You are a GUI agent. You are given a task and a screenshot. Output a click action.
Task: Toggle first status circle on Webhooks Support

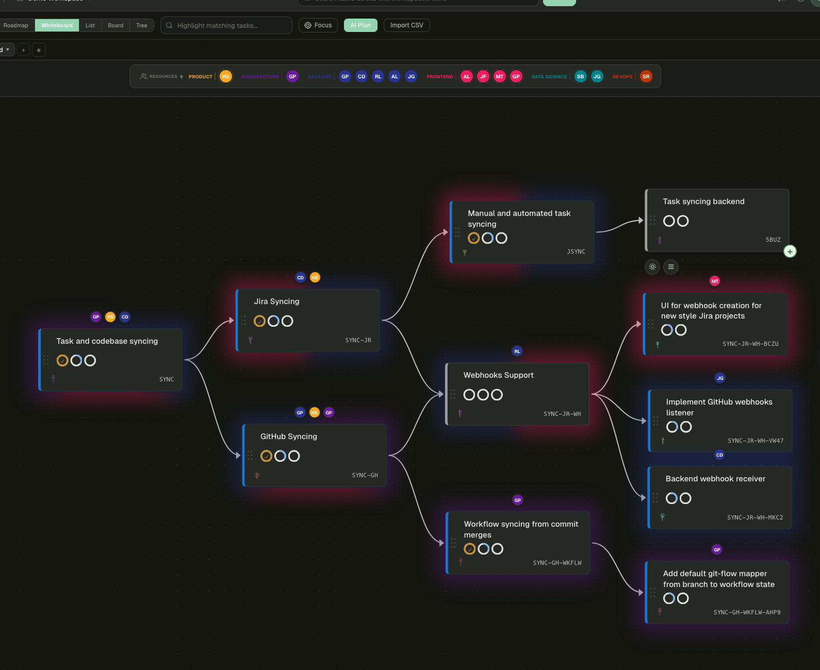coord(469,395)
